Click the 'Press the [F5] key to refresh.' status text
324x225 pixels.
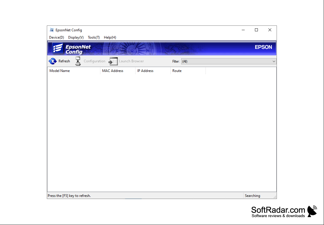(69, 196)
